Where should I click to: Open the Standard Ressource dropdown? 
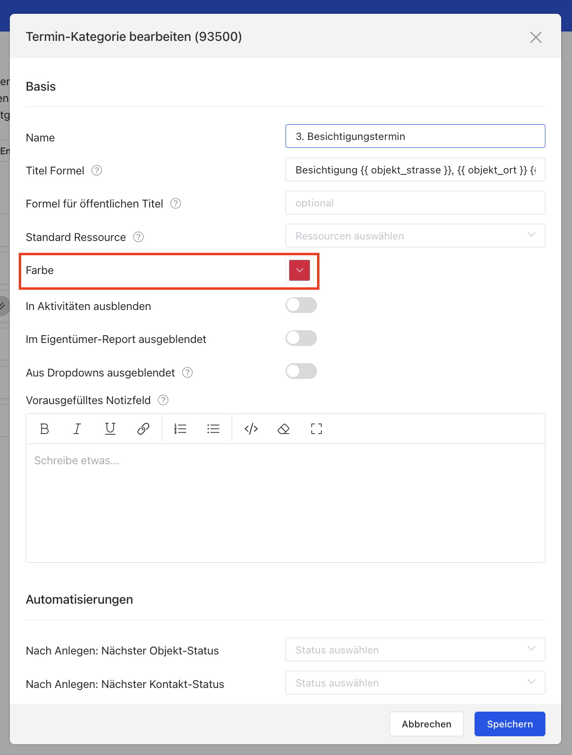(x=415, y=236)
